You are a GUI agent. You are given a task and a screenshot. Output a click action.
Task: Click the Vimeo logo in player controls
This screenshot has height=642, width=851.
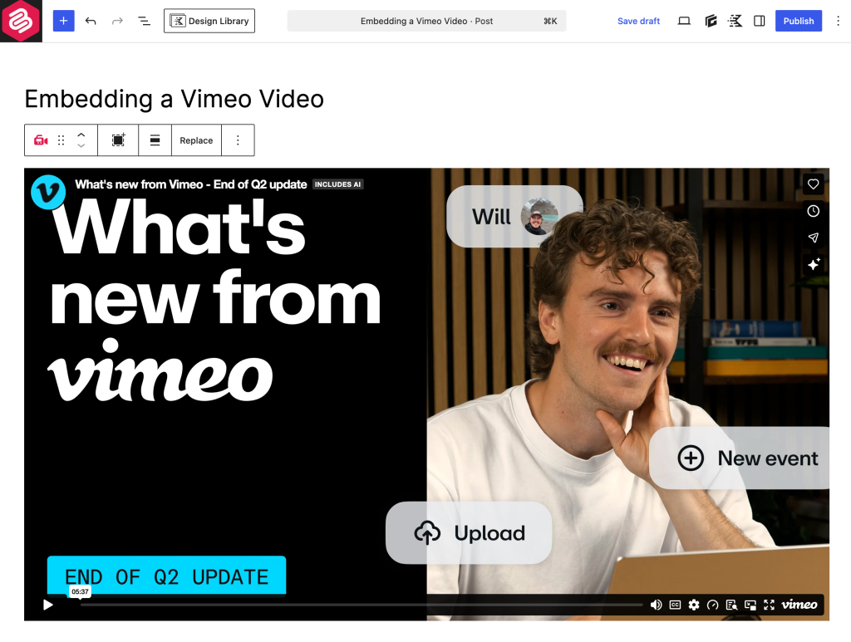point(799,605)
